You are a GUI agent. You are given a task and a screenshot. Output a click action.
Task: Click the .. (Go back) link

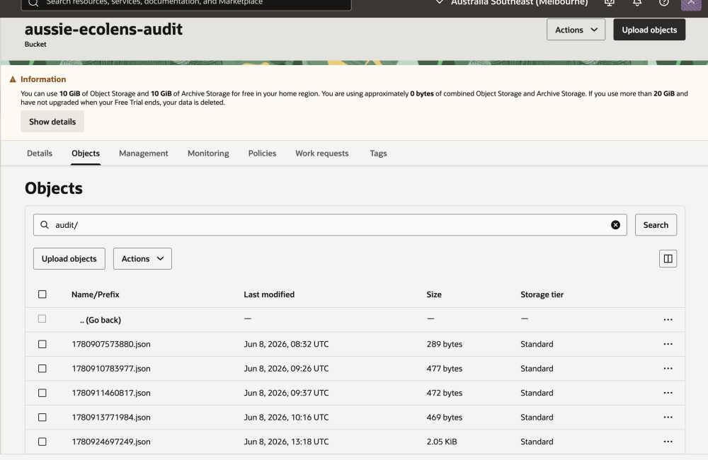click(101, 320)
